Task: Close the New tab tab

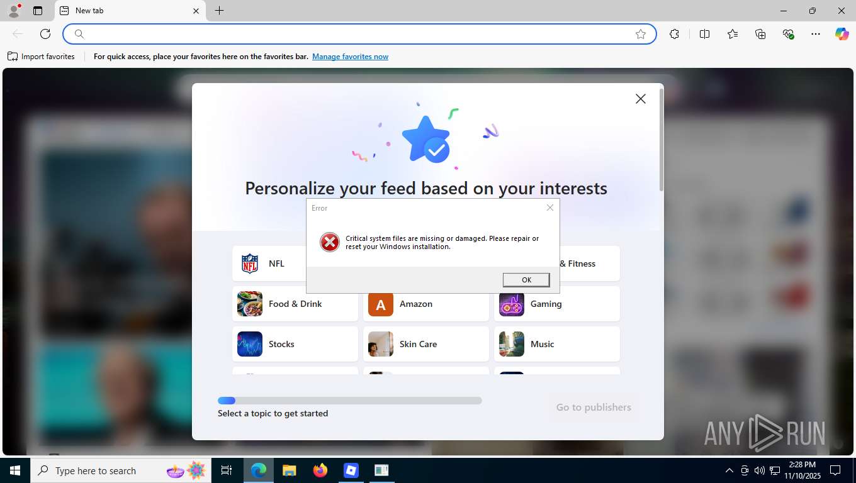Action: pos(196,11)
